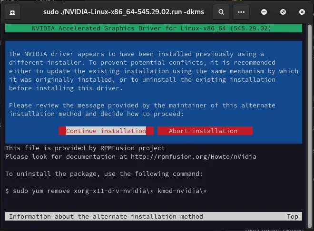Screen dimensions: 314x231
Task: Maximize the terminal window
Action: (x=283, y=12)
